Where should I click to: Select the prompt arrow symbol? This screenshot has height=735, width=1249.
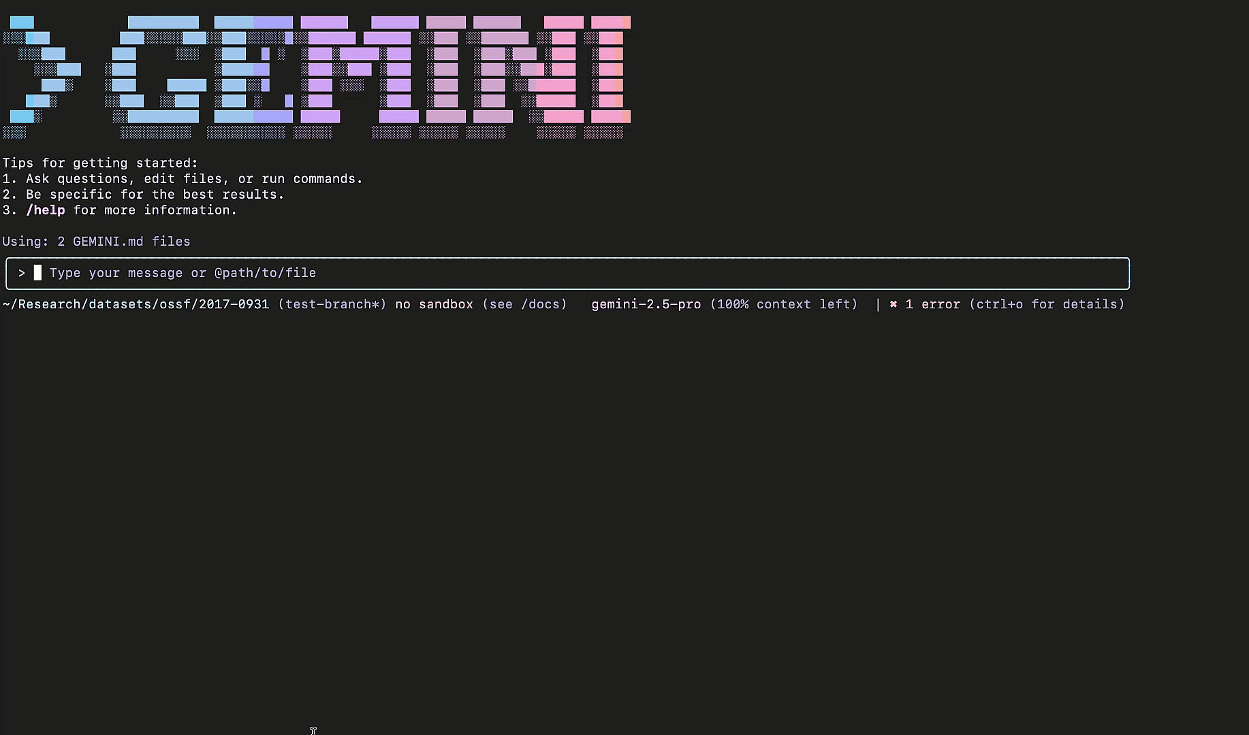pyautogui.click(x=20, y=273)
